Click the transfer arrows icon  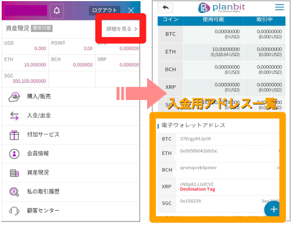pyautogui.click(x=14, y=116)
